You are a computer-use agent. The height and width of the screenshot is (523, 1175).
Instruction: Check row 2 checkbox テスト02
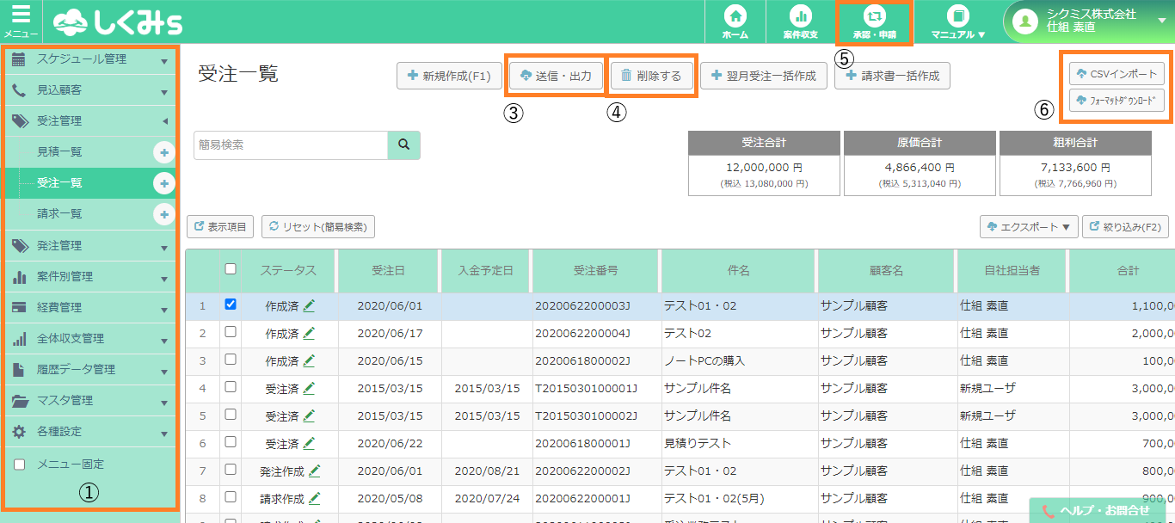tap(230, 332)
